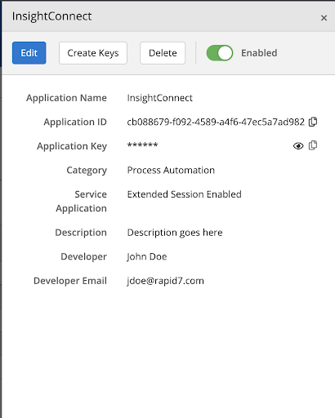Image resolution: width=335 pixels, height=418 pixels.
Task: Turn off the Enabled switch
Action: [x=220, y=53]
